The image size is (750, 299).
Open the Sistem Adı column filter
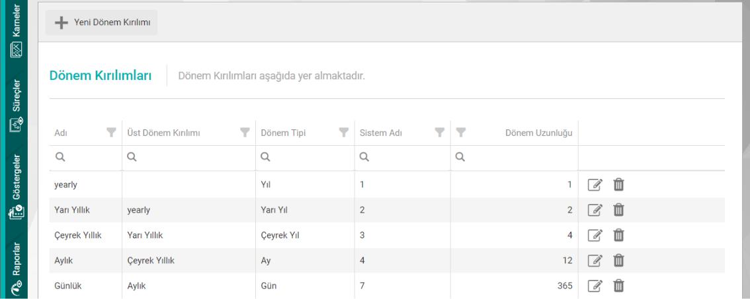point(438,133)
